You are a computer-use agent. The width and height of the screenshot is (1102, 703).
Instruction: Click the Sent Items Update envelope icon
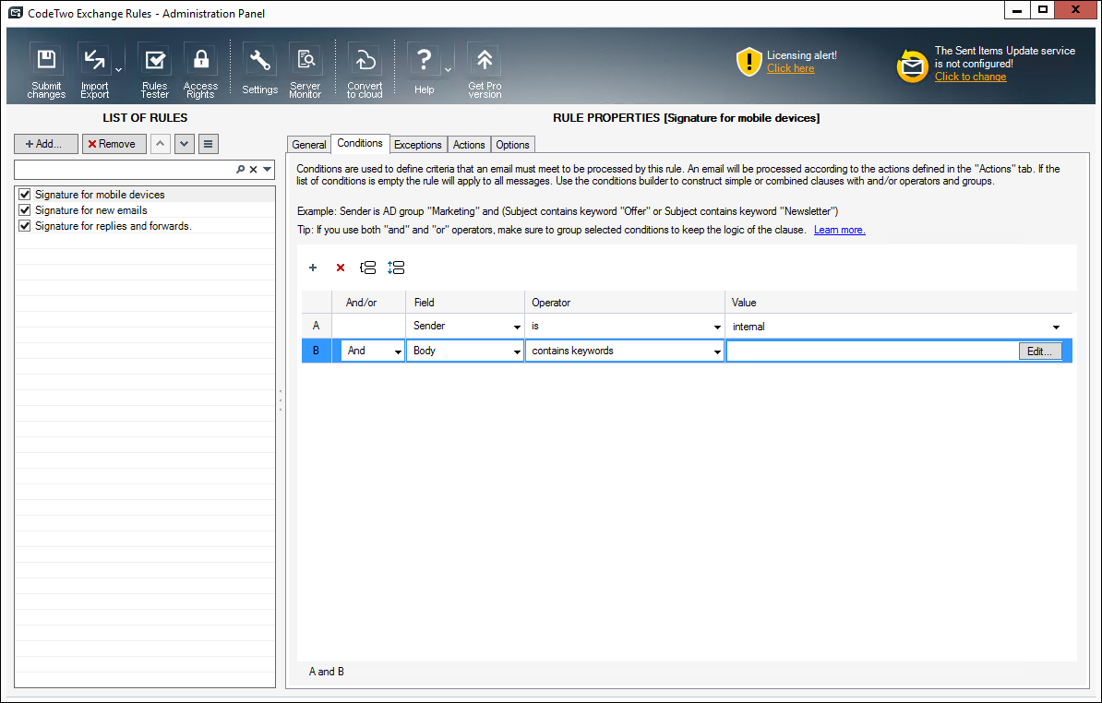[912, 66]
